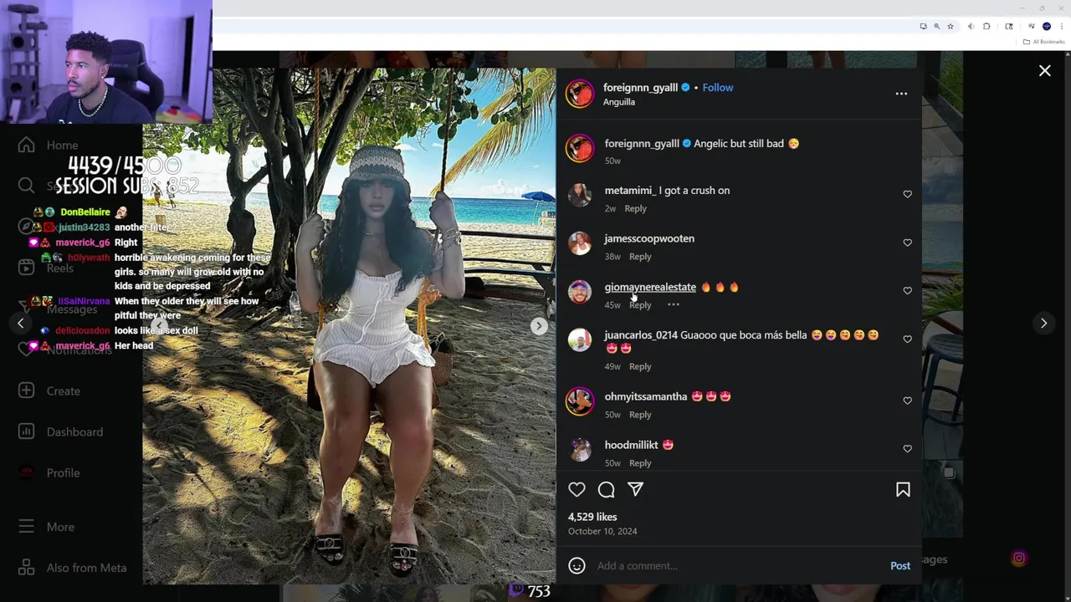The image size is (1071, 602).
Task: Open the three-dot post options menu
Action: point(901,94)
